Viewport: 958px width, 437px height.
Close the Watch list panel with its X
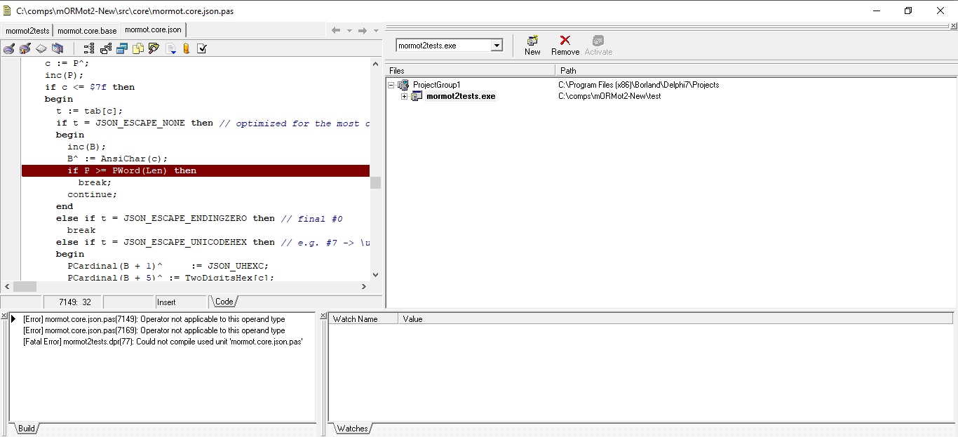(323, 316)
